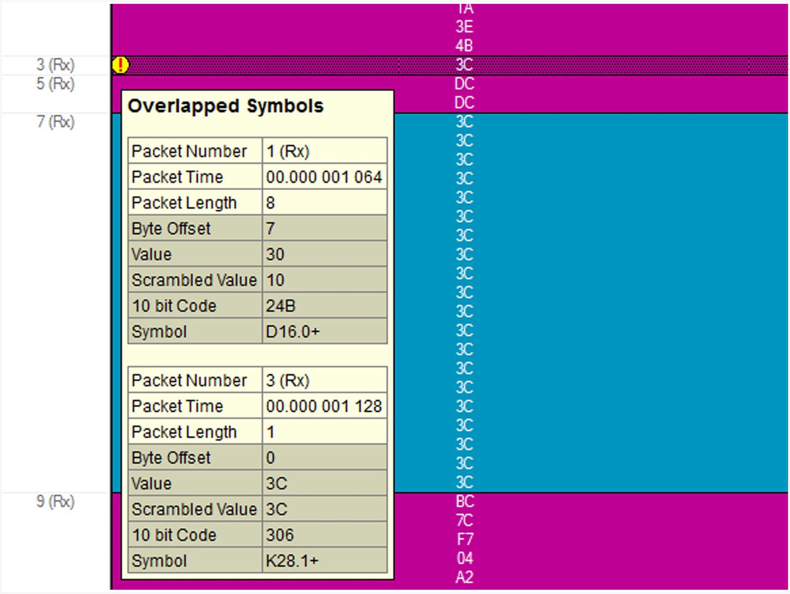Select packet row 3 (Rx) label
The width and height of the screenshot is (790, 594).
(x=56, y=65)
